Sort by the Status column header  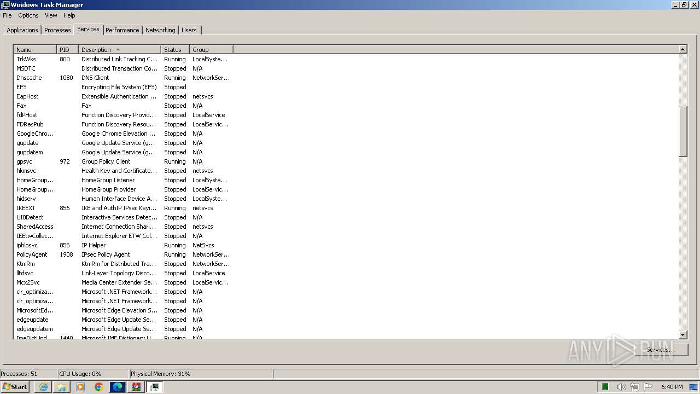[175, 50]
